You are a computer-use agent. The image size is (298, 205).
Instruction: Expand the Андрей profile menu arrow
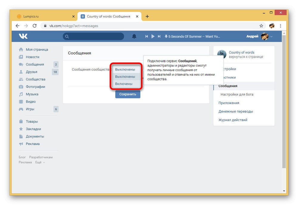pos(271,36)
